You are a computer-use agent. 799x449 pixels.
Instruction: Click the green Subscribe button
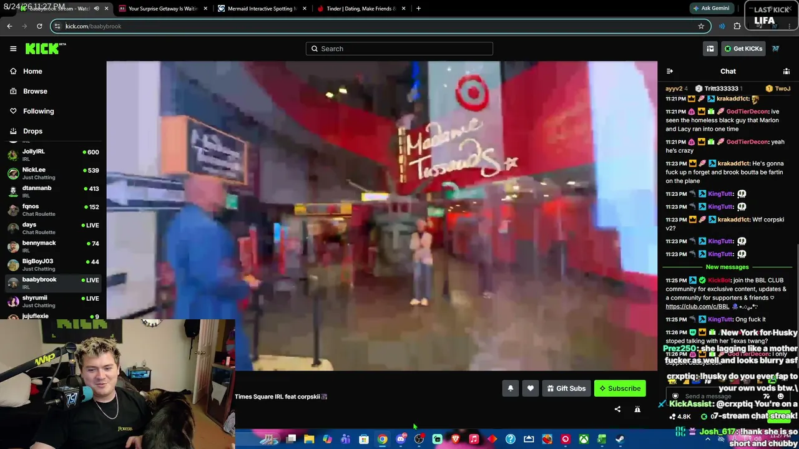click(620, 389)
